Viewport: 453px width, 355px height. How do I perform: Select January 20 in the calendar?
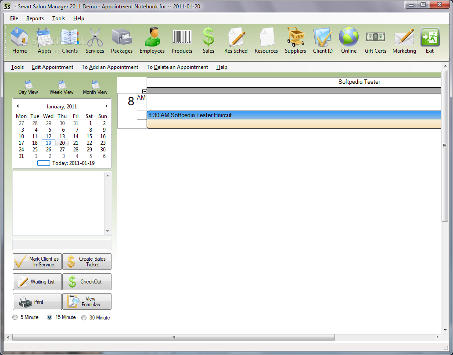62,143
